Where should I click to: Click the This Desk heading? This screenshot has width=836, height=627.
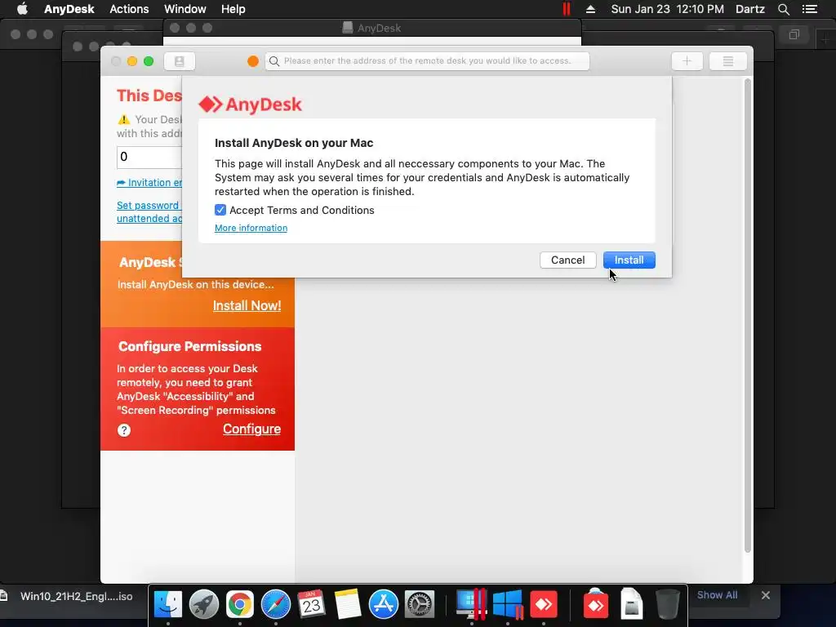[149, 96]
